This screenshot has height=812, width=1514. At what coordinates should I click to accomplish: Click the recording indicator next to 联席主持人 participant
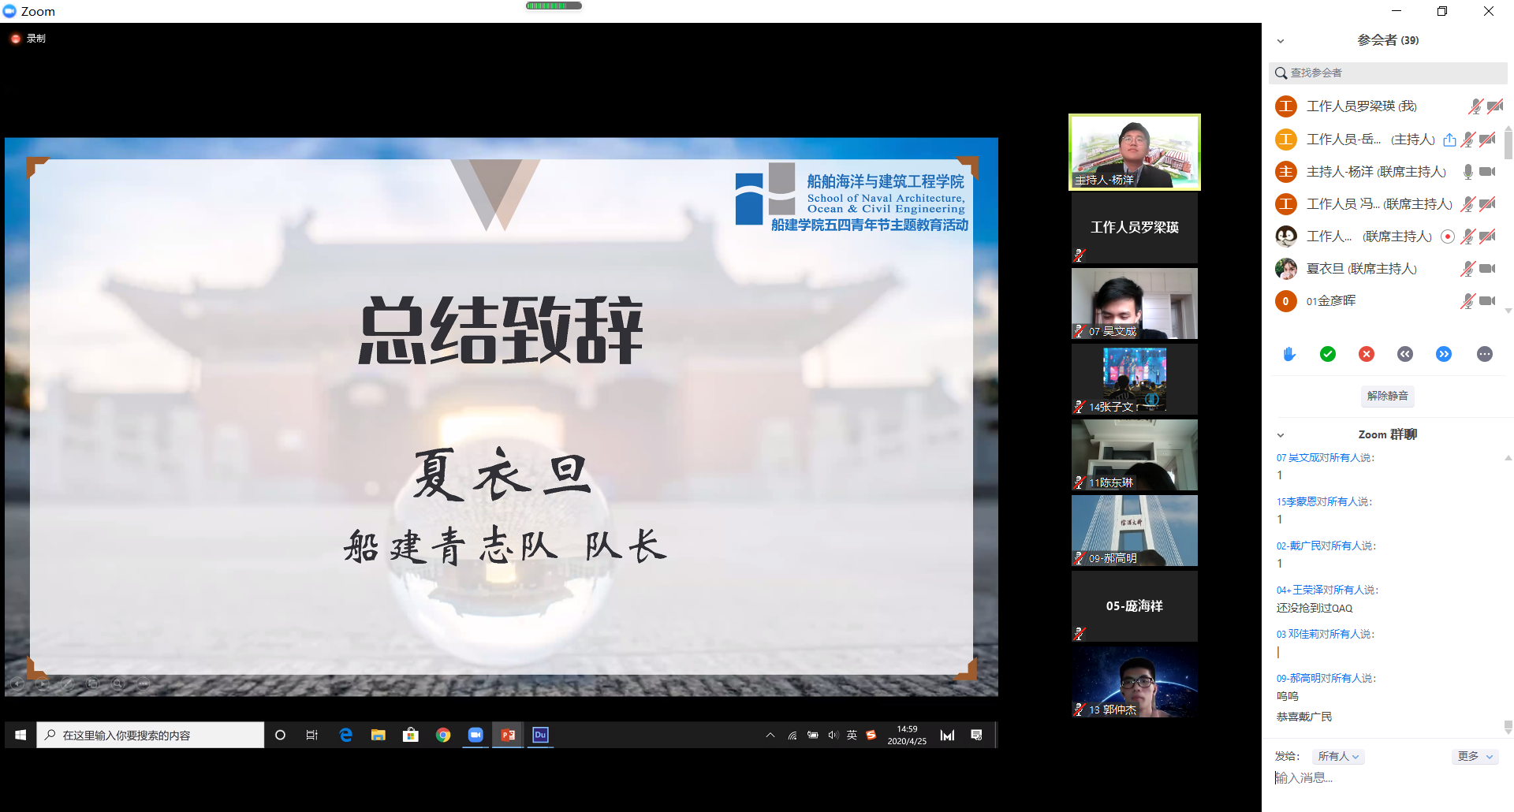[1447, 236]
